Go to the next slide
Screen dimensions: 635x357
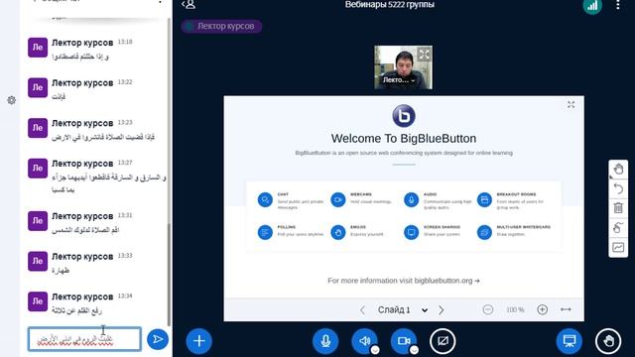coord(441,310)
